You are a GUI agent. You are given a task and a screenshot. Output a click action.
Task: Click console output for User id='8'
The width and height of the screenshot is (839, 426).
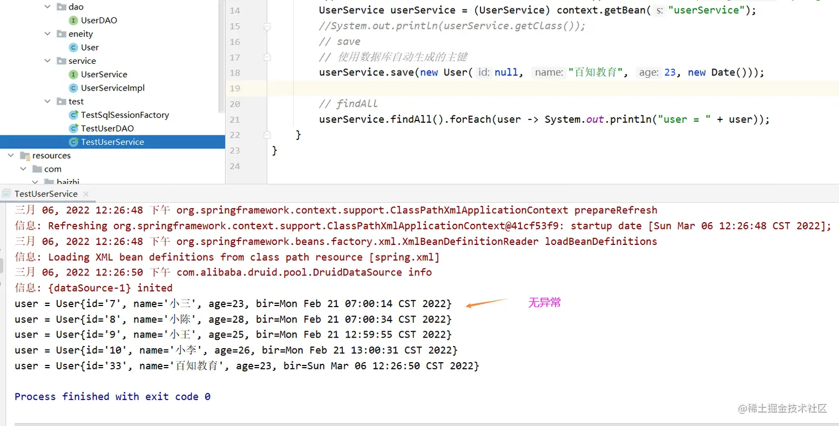[x=233, y=319]
